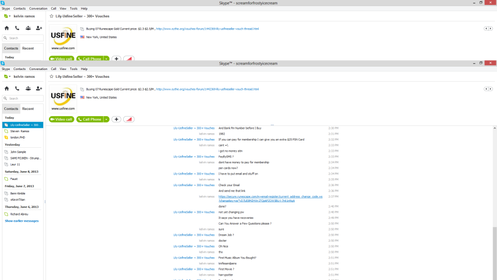Open Skype menu in the front window
497x280 pixels.
tap(6, 69)
